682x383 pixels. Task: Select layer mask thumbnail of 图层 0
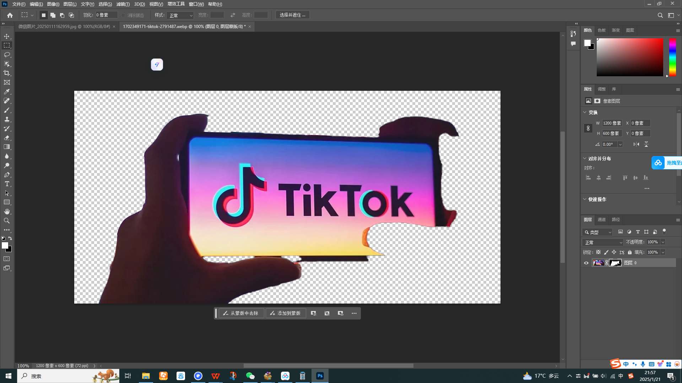pyautogui.click(x=615, y=263)
